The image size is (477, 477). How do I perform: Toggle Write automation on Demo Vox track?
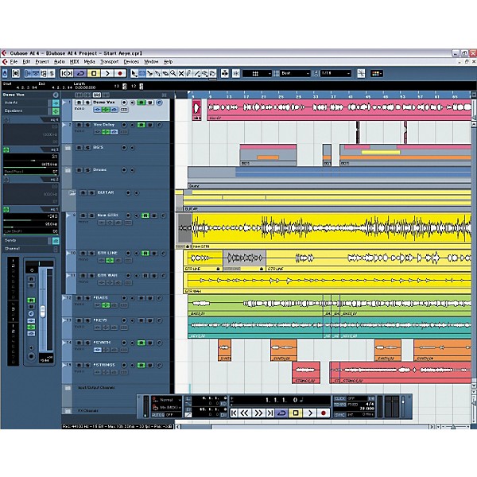pos(150,103)
